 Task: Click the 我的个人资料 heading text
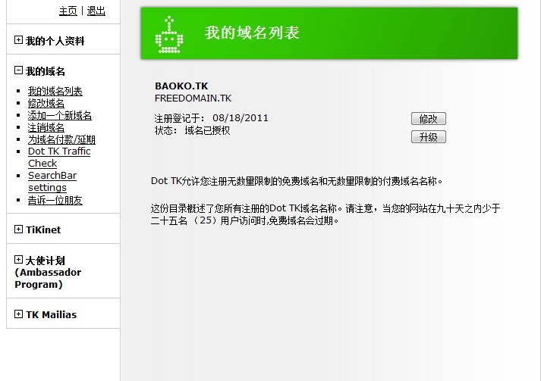click(55, 41)
